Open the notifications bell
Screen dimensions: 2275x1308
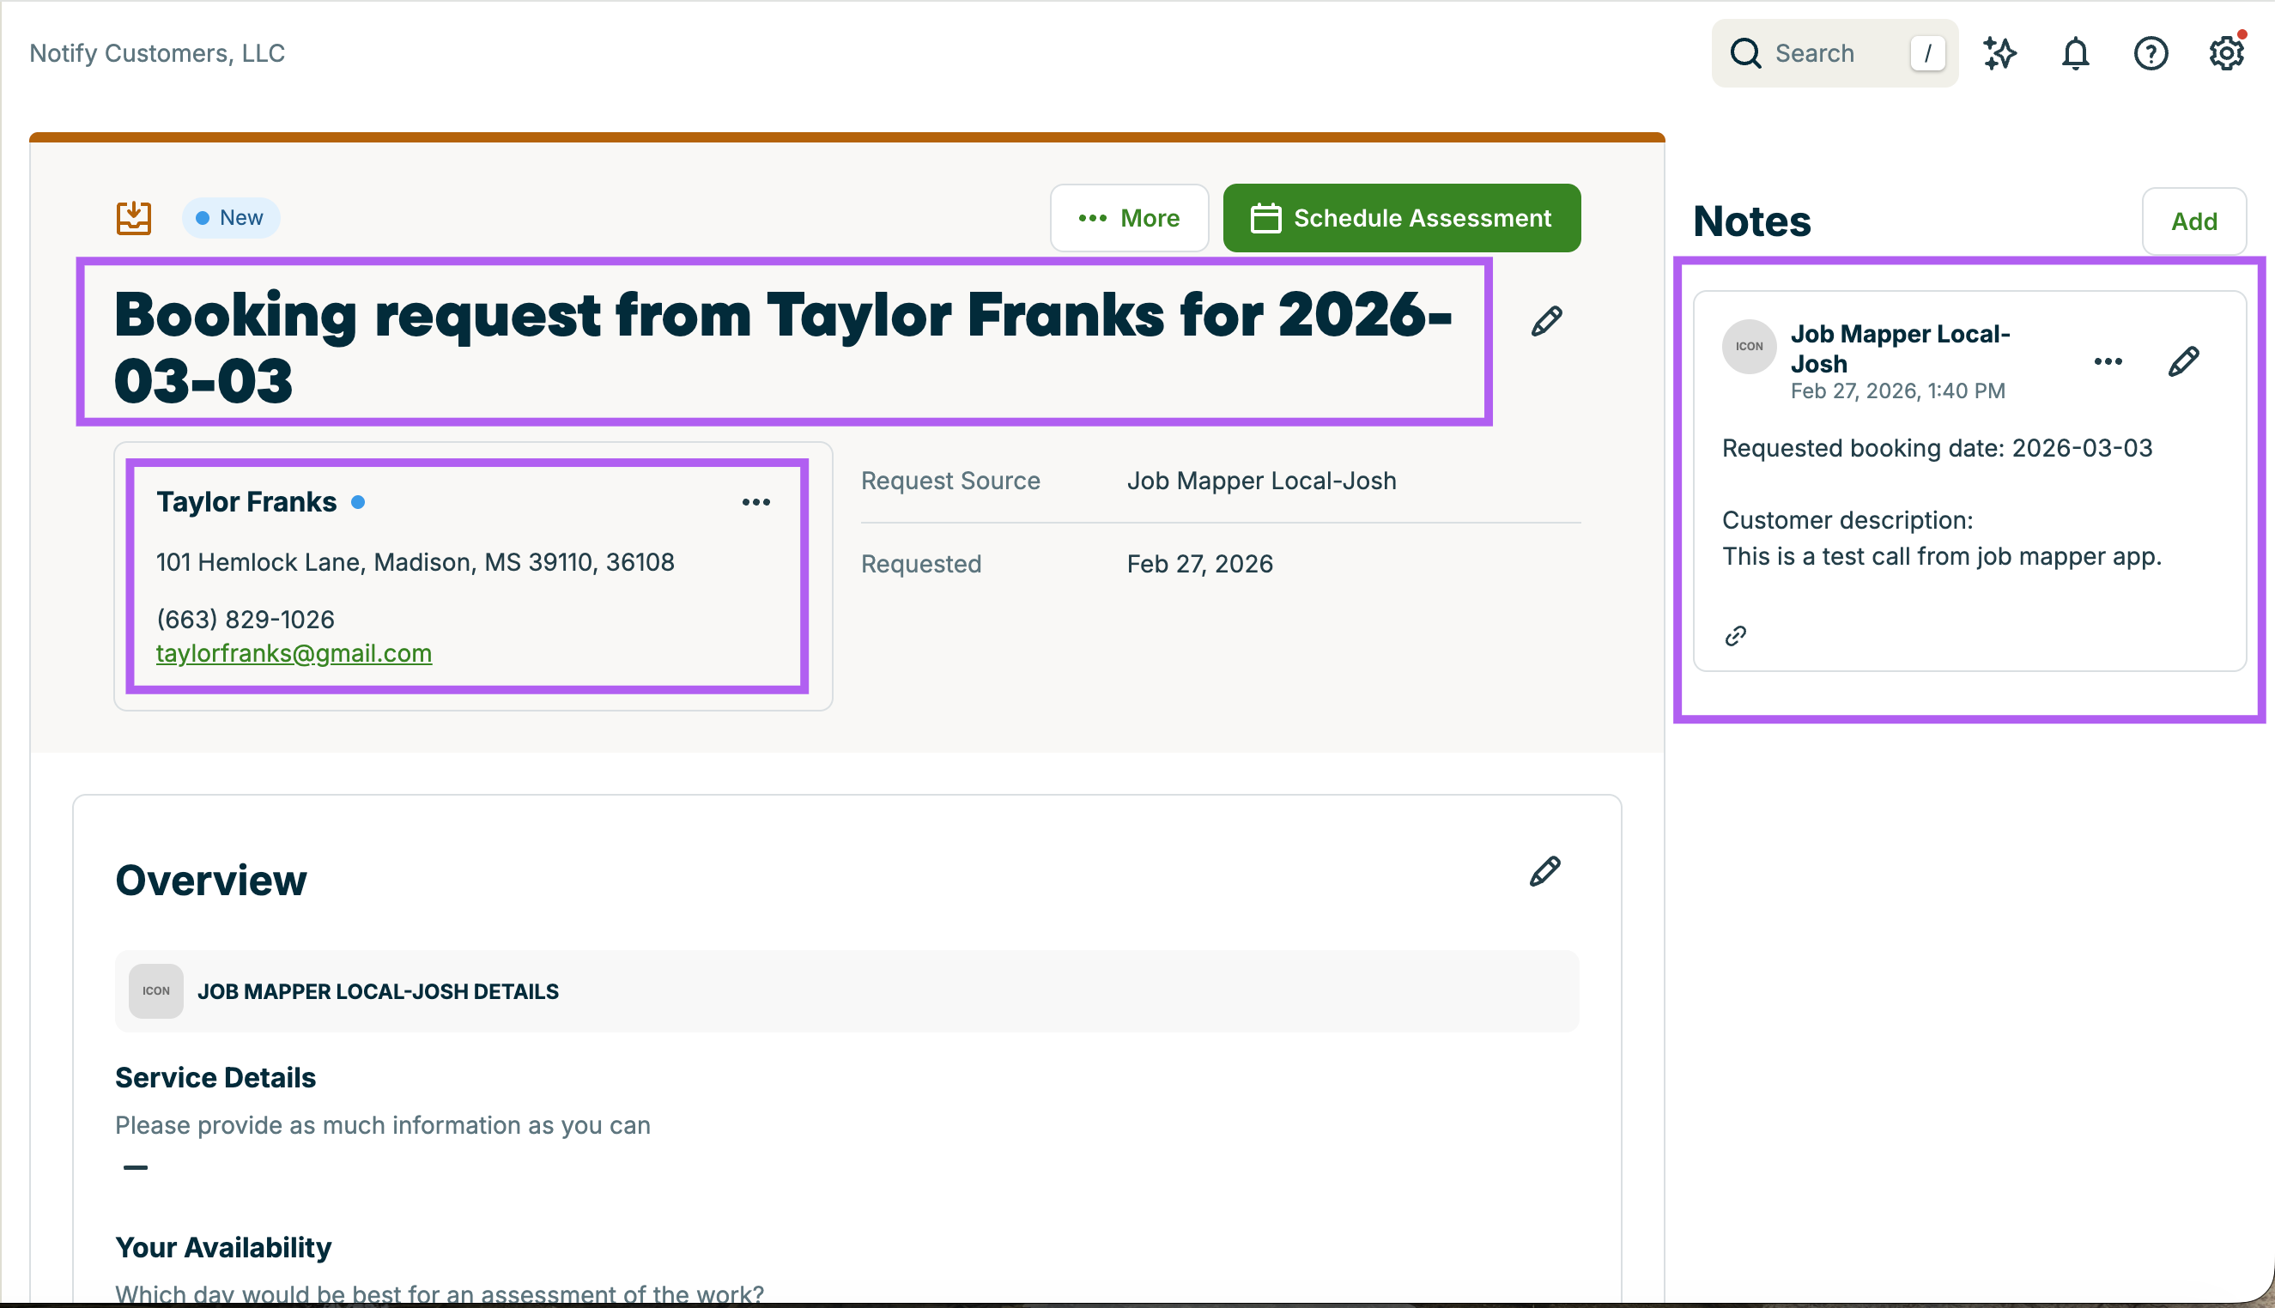[2075, 54]
